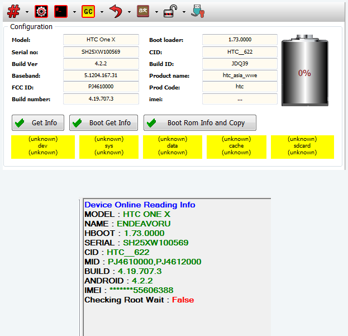Select the Model field HTC One X

point(101,40)
